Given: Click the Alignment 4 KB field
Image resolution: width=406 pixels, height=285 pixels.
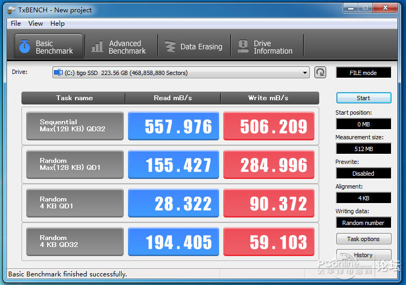Looking at the screenshot, I should coord(363,198).
